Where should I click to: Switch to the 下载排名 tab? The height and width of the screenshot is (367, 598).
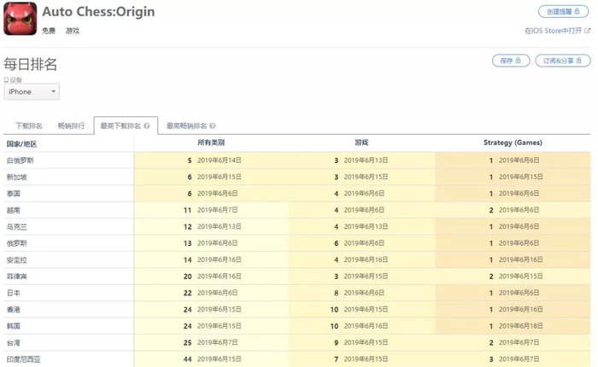29,125
